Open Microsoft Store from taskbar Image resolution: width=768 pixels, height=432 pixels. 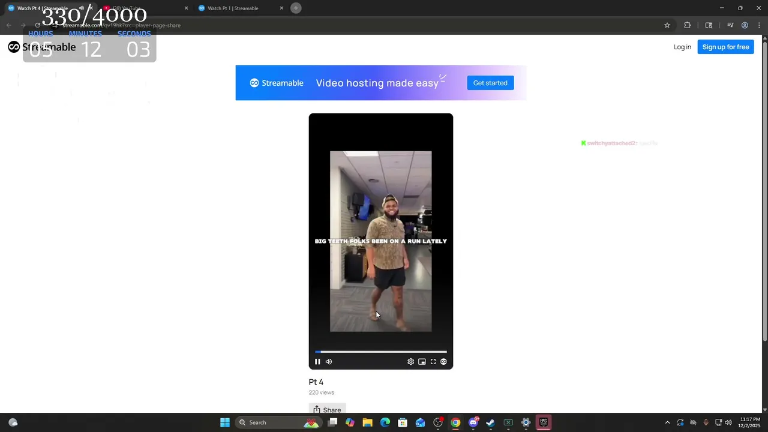(403, 422)
